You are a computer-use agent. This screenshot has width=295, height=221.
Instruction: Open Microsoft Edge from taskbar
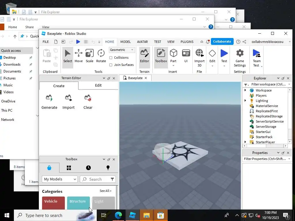click(118, 215)
